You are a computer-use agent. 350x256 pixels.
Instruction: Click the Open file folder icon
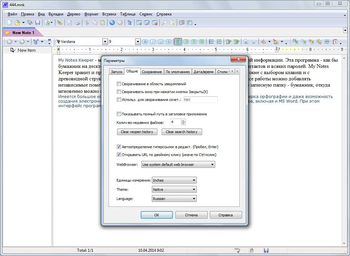(17, 23)
